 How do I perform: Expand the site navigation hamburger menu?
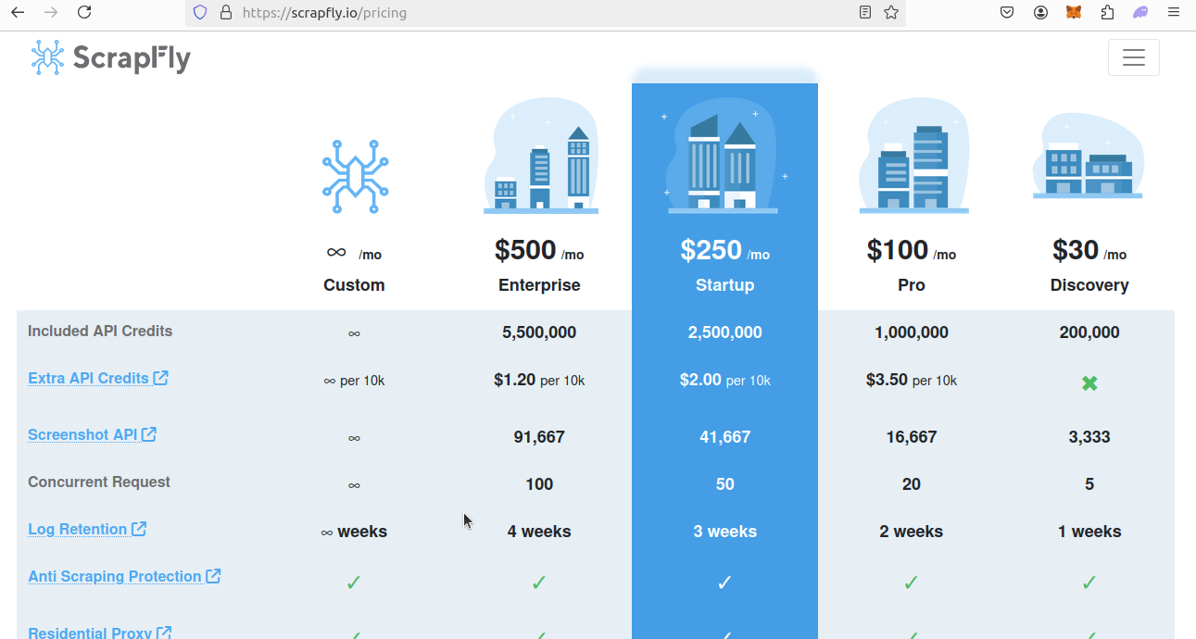coord(1133,57)
